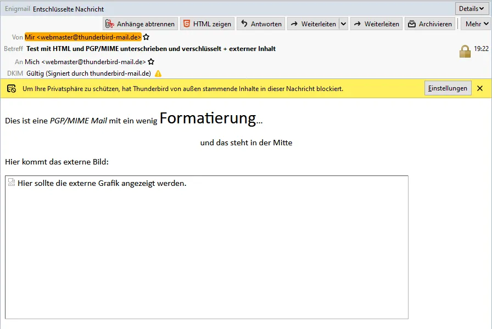The width and height of the screenshot is (492, 329).
Task: Click the archive box icon on Archivieren
Action: [x=412, y=24]
